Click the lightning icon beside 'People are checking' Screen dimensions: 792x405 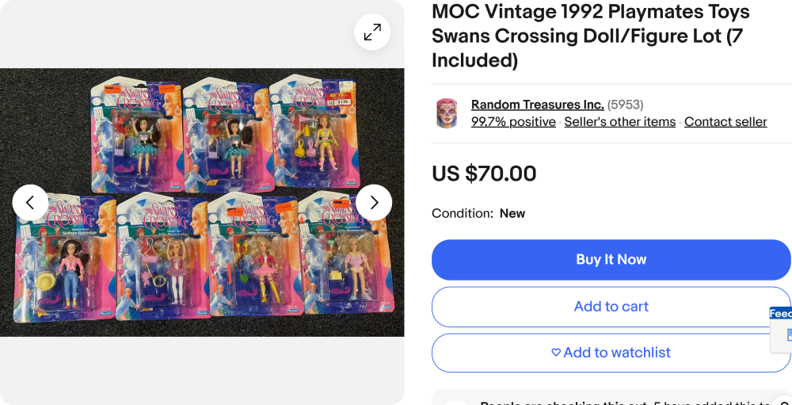pos(454,403)
